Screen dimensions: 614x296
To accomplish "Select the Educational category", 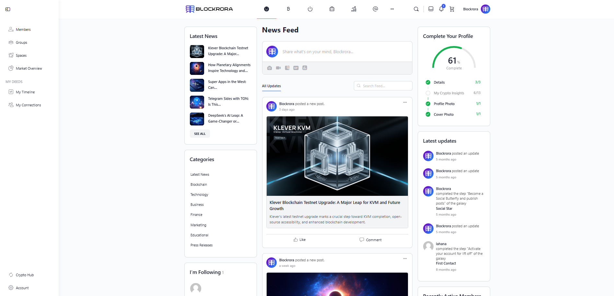I will [x=199, y=235].
